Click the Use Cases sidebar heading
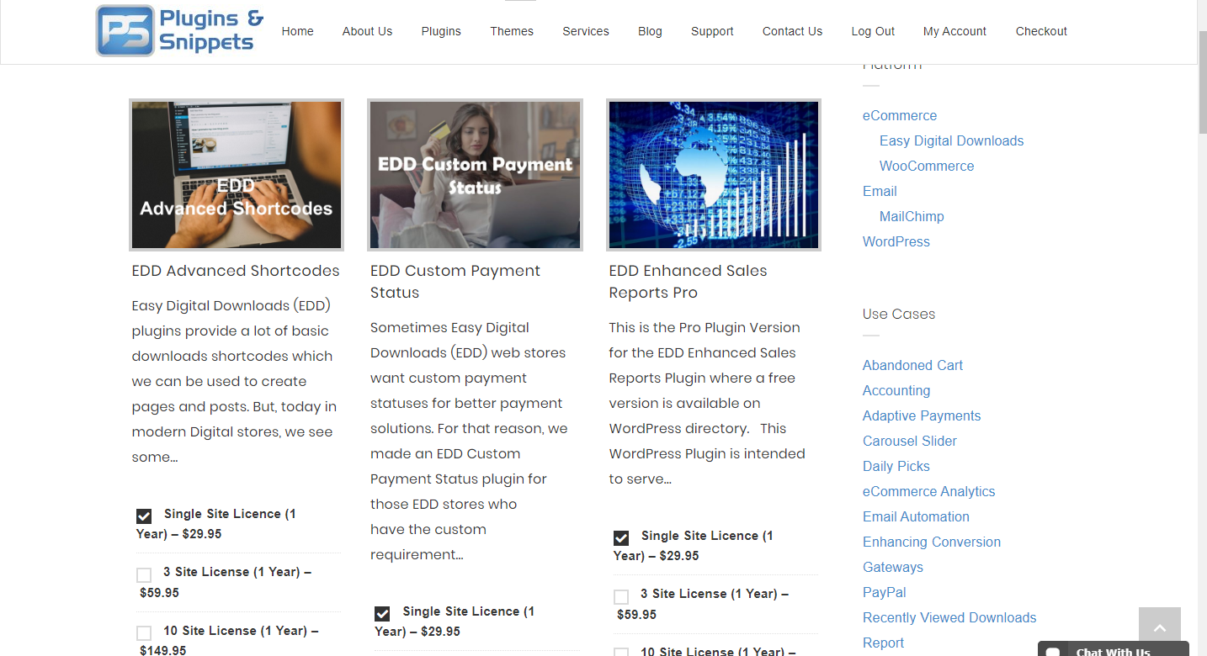 899,314
